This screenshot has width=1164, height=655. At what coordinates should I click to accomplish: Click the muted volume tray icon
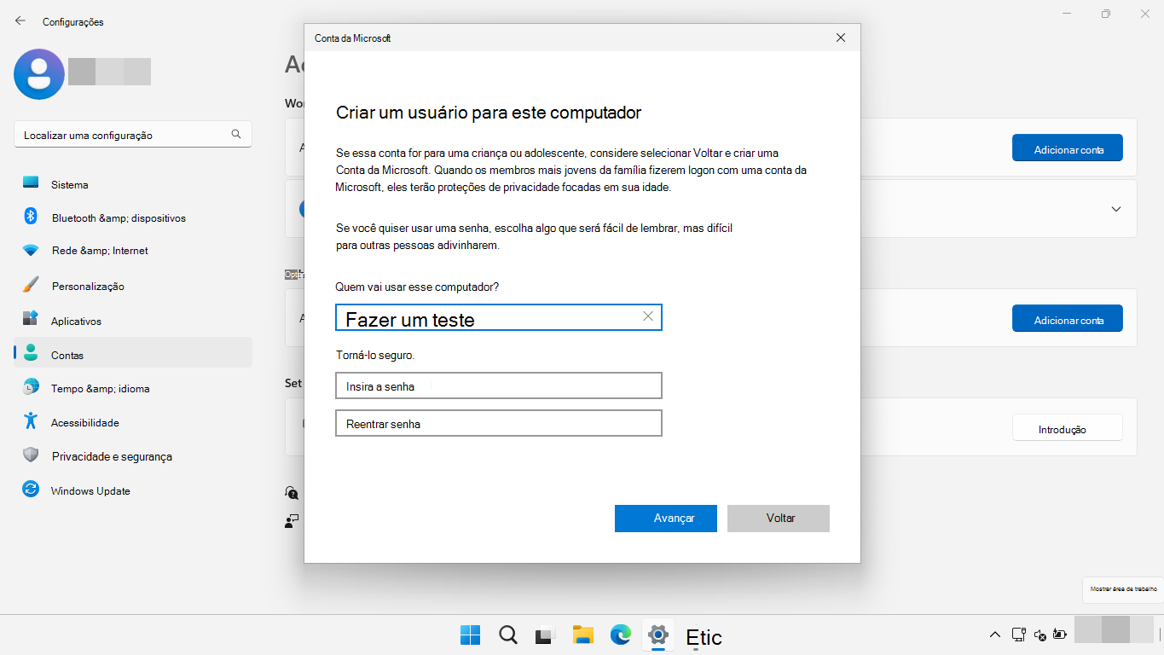click(1039, 635)
